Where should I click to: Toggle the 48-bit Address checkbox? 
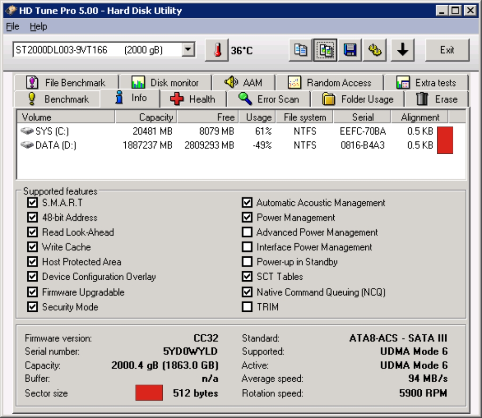(x=32, y=217)
